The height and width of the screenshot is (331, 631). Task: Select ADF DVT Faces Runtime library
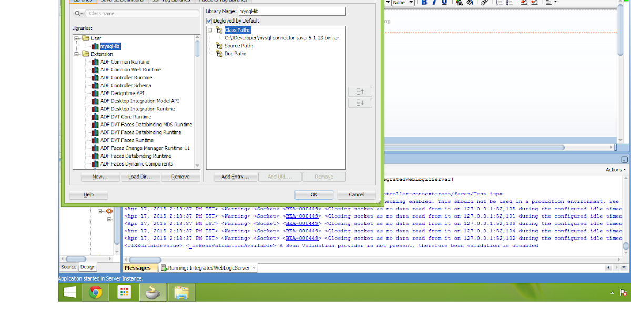[x=127, y=140]
